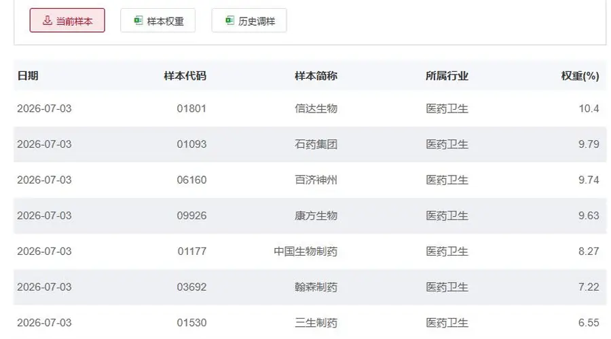Viewport: 611px width, 339px height.
Task: Click 医药卫生 in the 三生制药 row
Action: click(x=447, y=323)
